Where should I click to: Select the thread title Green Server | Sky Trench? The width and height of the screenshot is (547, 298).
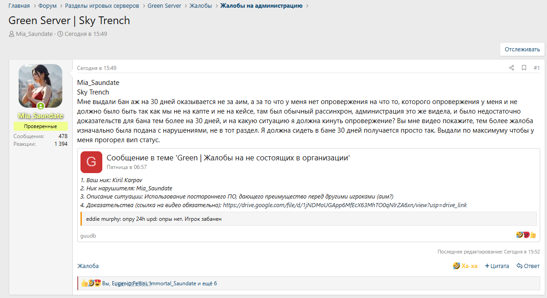click(x=69, y=20)
